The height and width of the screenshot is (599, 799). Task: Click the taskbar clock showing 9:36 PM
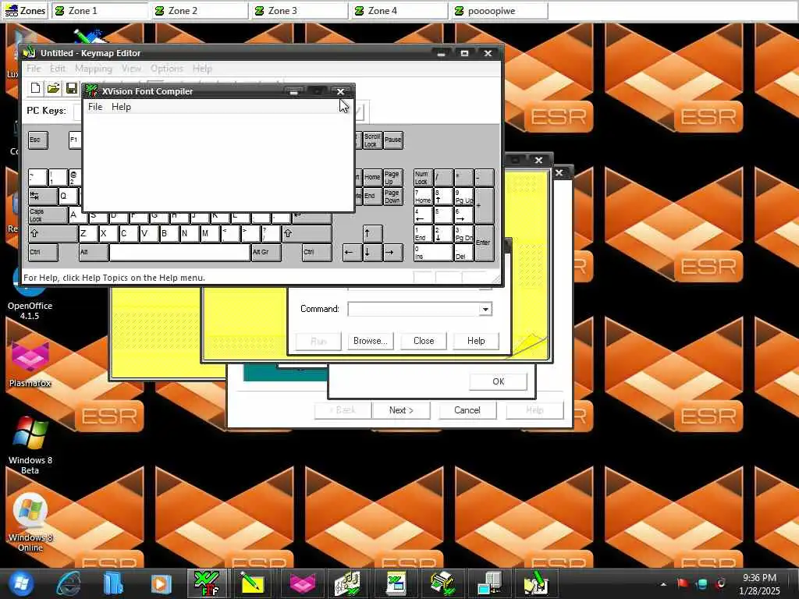click(x=759, y=583)
